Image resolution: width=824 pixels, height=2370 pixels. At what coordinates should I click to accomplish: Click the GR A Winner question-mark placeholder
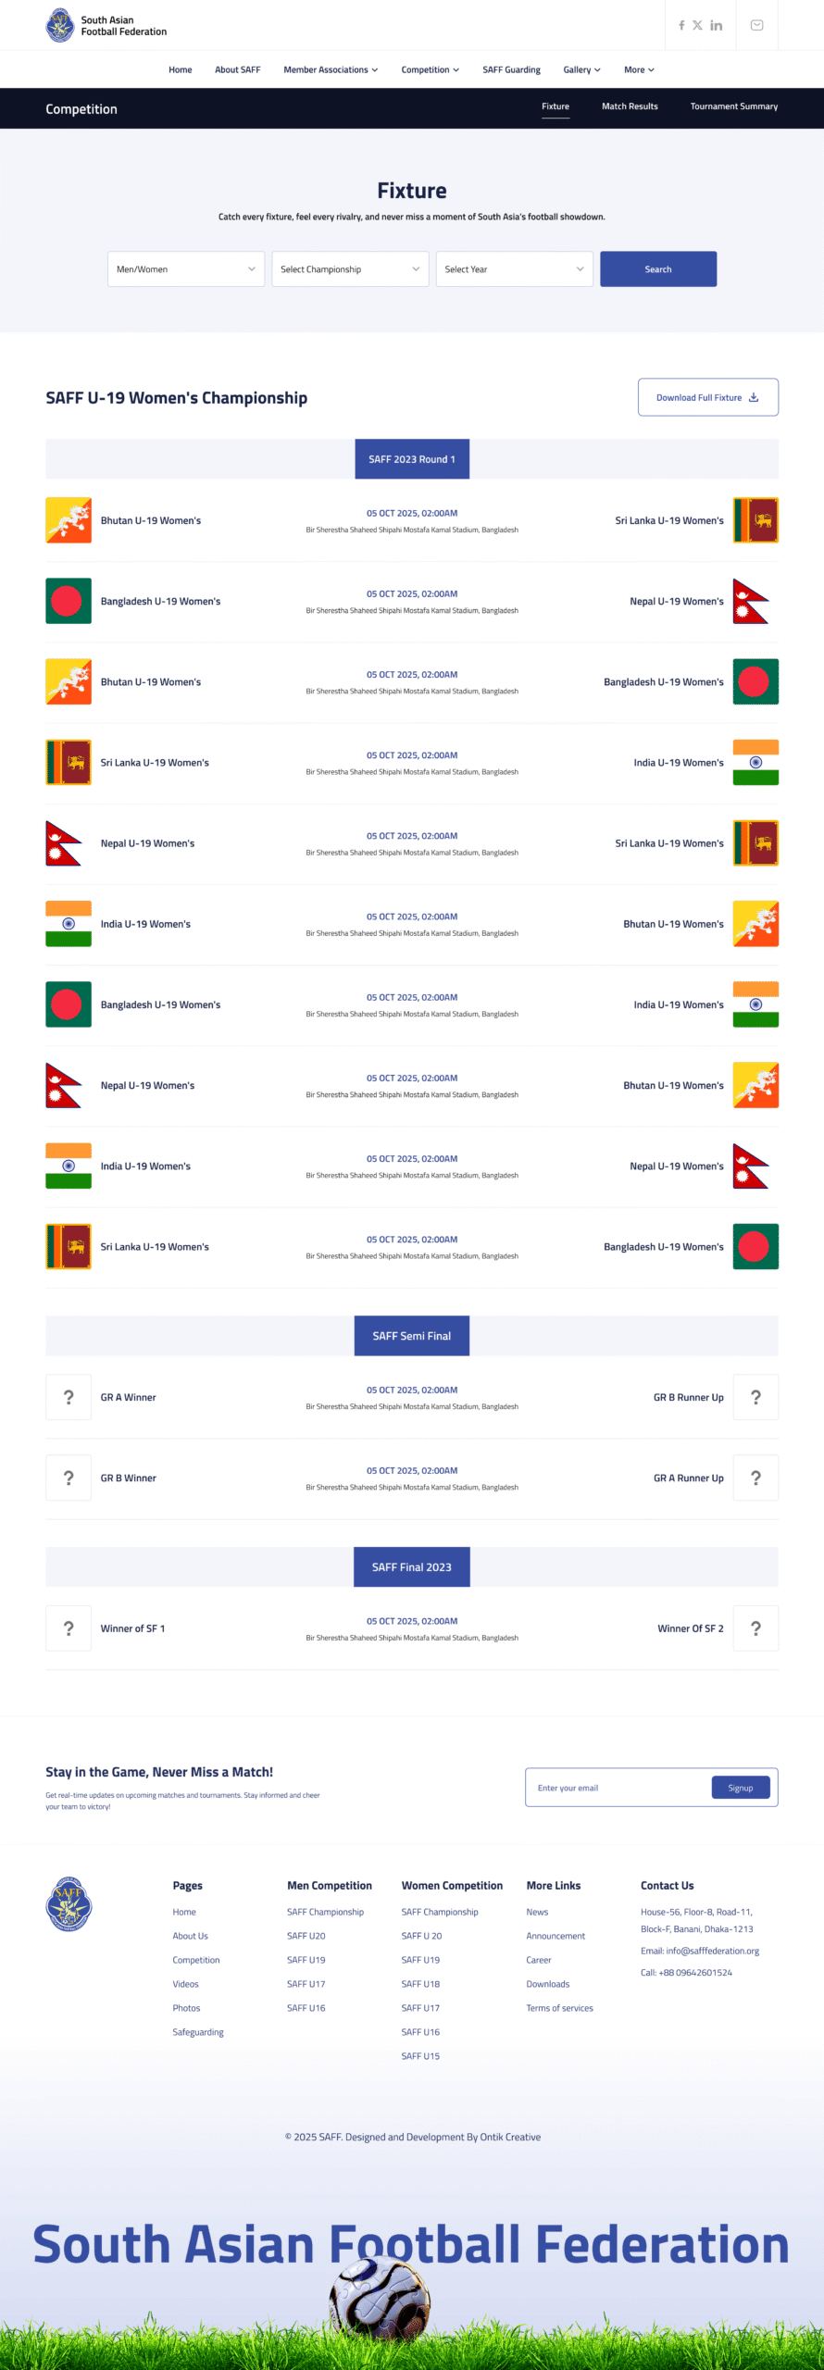69,1397
